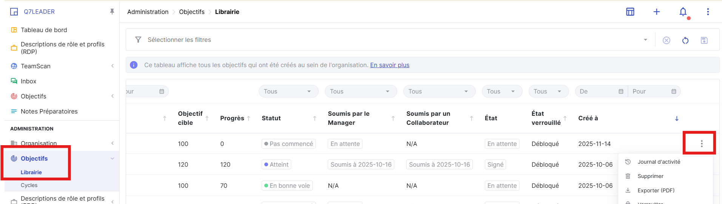
Task: Open the Statut filter Tous dropdown
Action: [x=288, y=91]
